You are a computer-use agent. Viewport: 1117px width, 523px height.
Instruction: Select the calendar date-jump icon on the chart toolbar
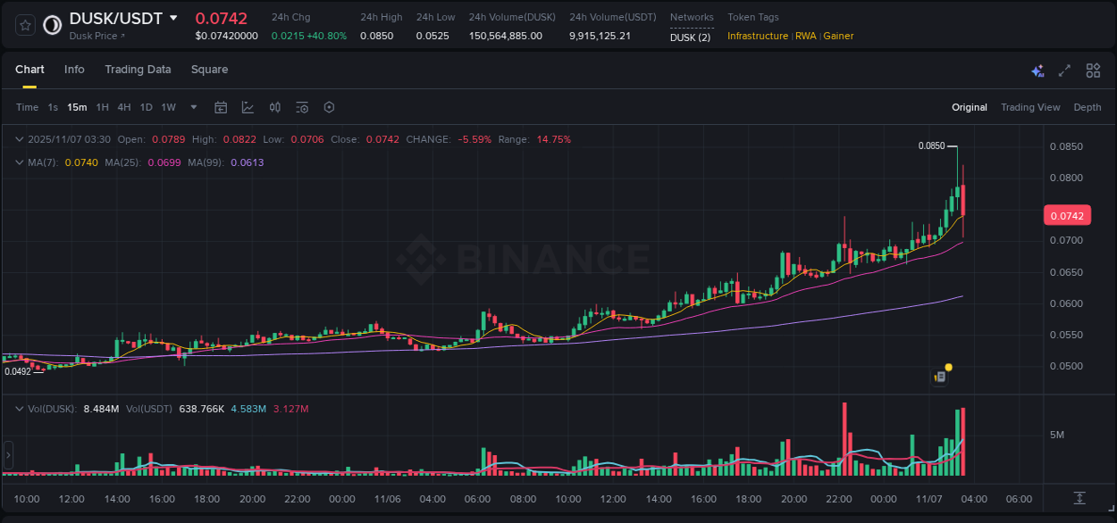[221, 107]
